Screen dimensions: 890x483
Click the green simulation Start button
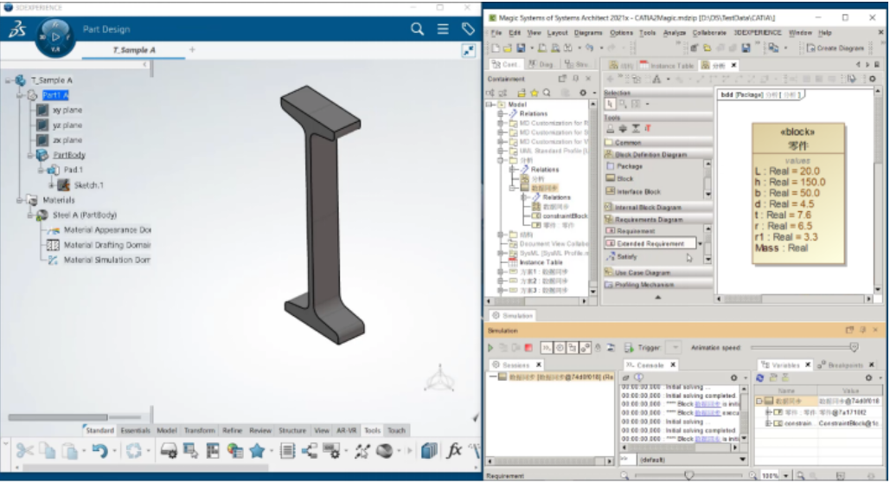click(x=492, y=347)
